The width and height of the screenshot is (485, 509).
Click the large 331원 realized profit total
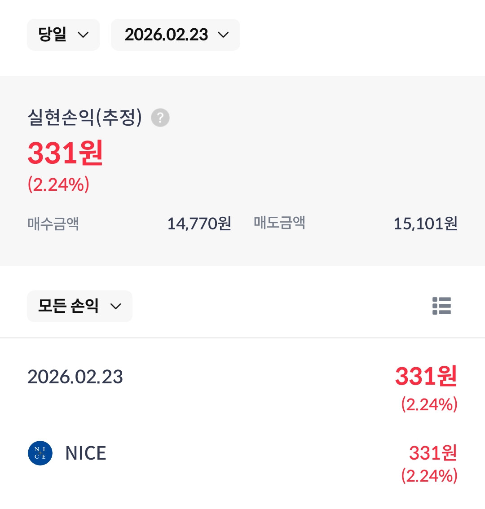point(66,153)
